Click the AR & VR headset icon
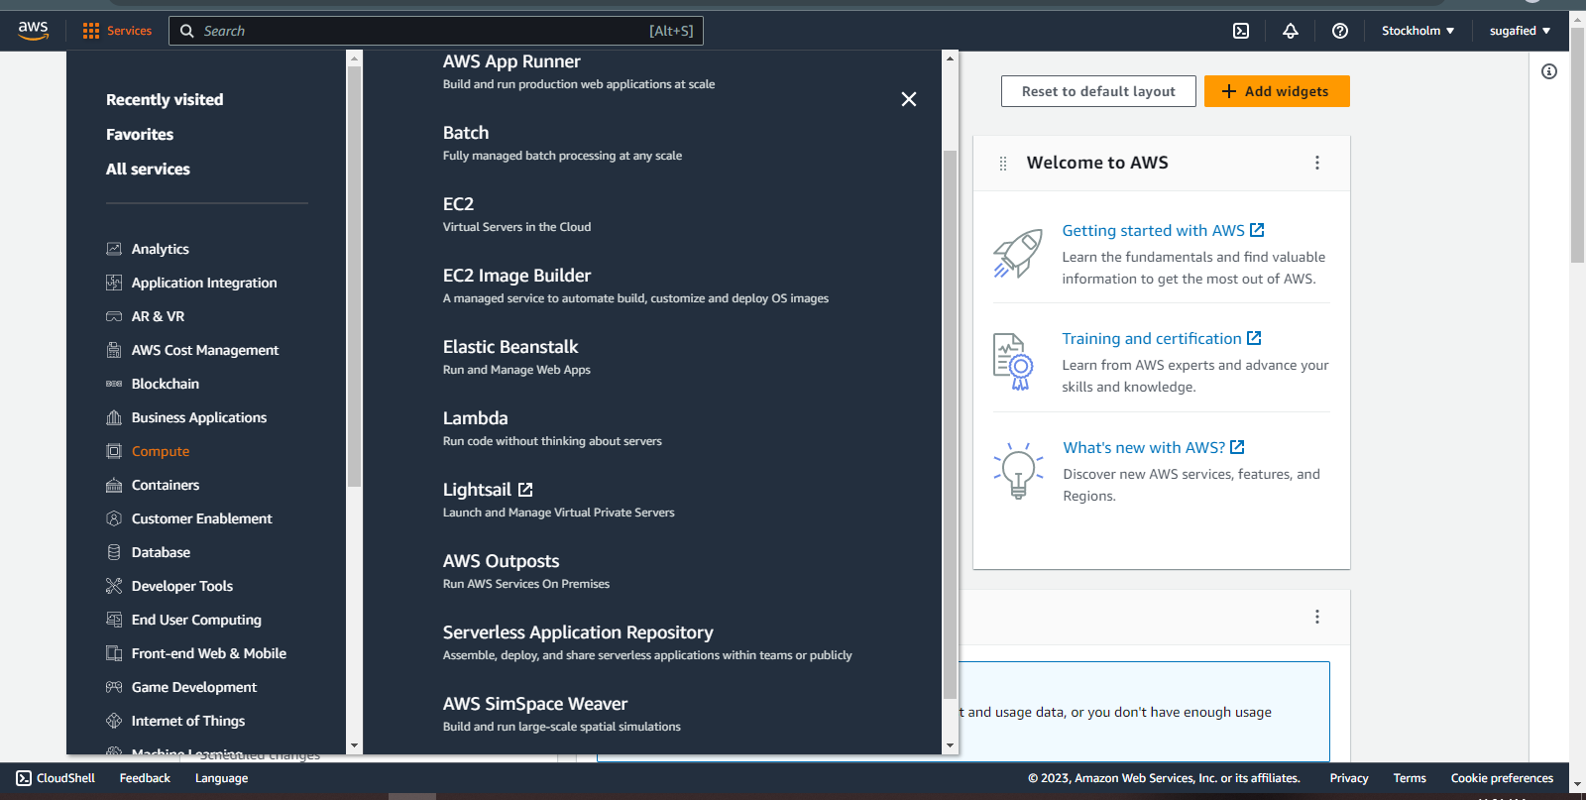Viewport: 1586px width, 800px height. tap(114, 316)
